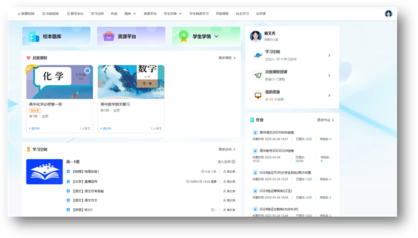Go to 学习空间 in top navigation
This screenshot has height=238, width=418.
[97, 13]
